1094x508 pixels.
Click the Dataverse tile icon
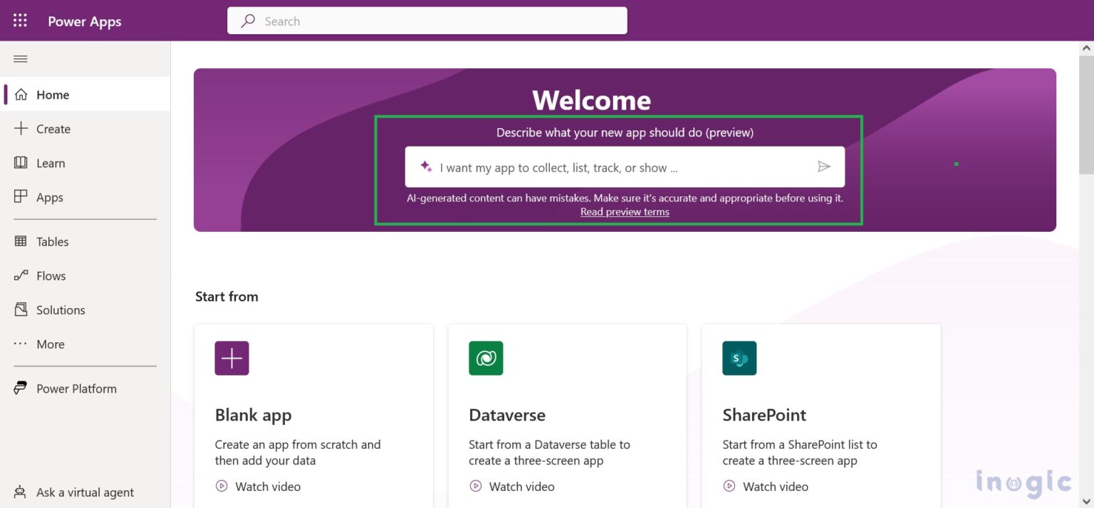pos(486,358)
